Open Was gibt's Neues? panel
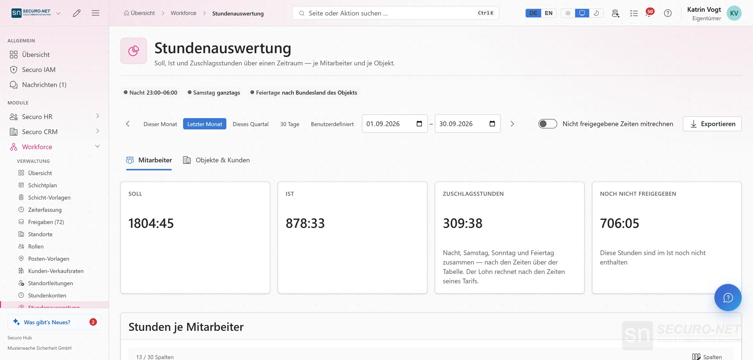 (54, 322)
